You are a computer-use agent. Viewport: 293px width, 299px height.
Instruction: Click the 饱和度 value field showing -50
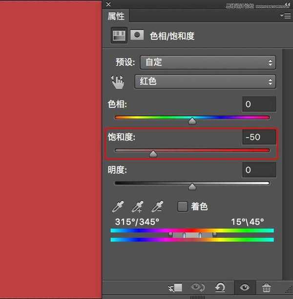259,137
